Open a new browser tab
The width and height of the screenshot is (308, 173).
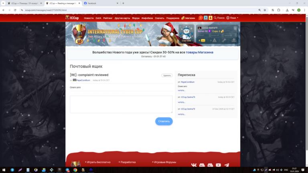point(123,3)
